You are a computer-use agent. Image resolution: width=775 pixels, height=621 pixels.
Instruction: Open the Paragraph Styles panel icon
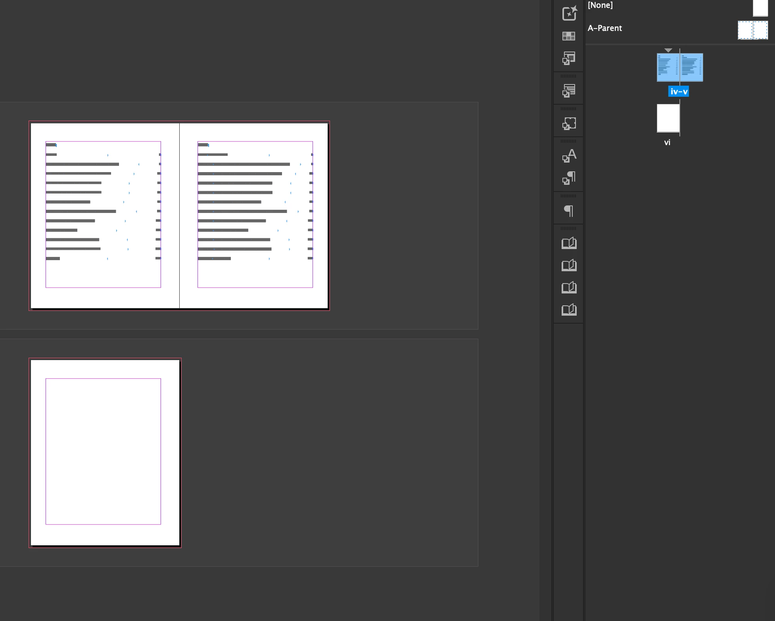coord(569,178)
